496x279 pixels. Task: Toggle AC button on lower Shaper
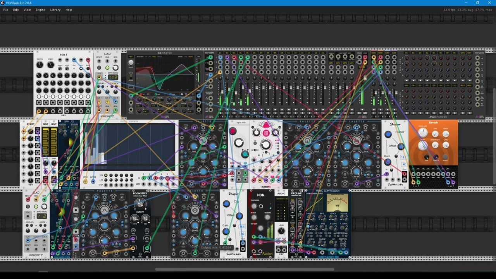[x=243, y=234]
